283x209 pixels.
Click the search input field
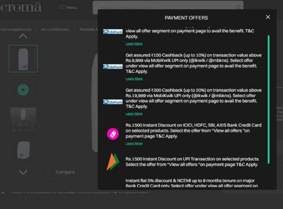point(166,7)
